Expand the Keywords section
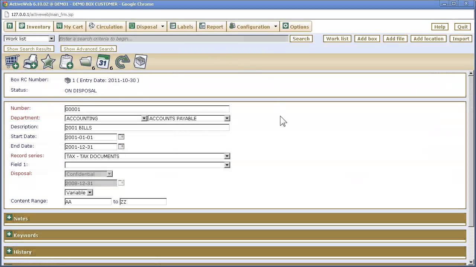This screenshot has width=476, height=267. (9, 234)
